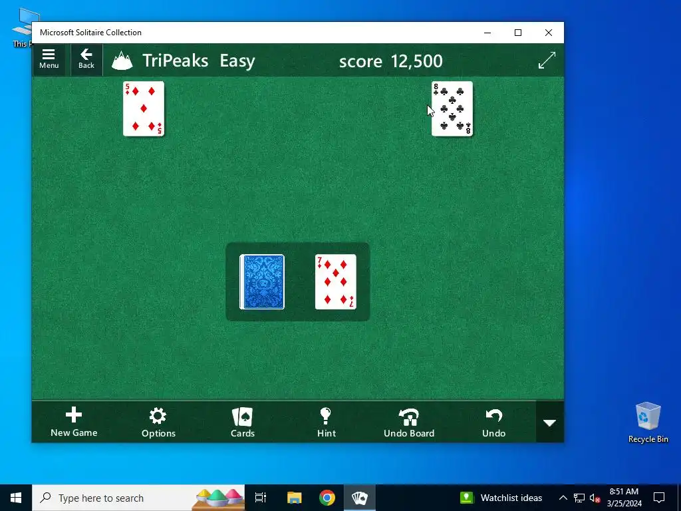
Task: Click the muted volume tray icon
Action: [x=595, y=498]
